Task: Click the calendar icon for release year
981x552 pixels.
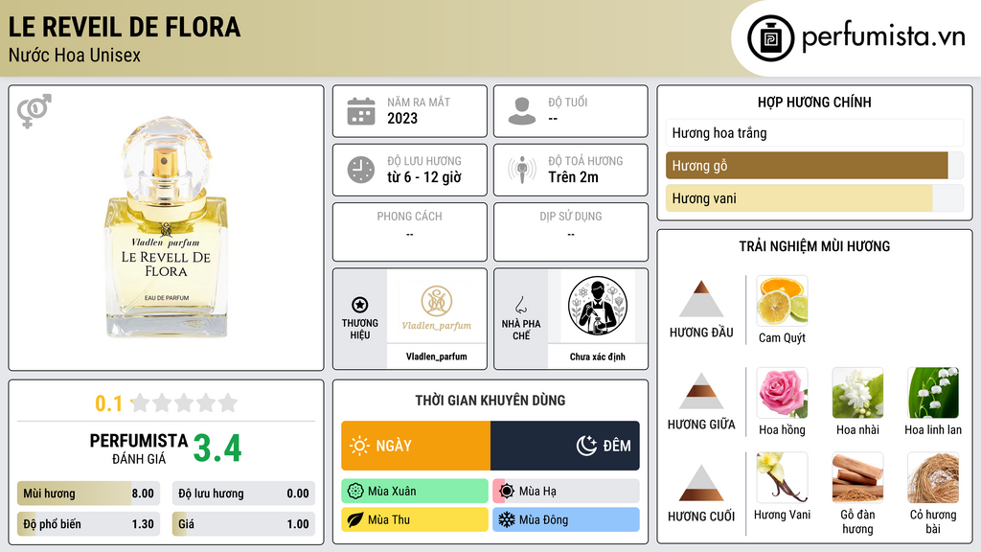Action: 361,111
